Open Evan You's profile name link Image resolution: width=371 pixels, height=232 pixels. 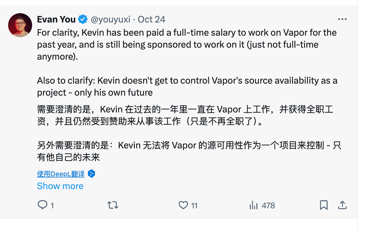(x=56, y=19)
